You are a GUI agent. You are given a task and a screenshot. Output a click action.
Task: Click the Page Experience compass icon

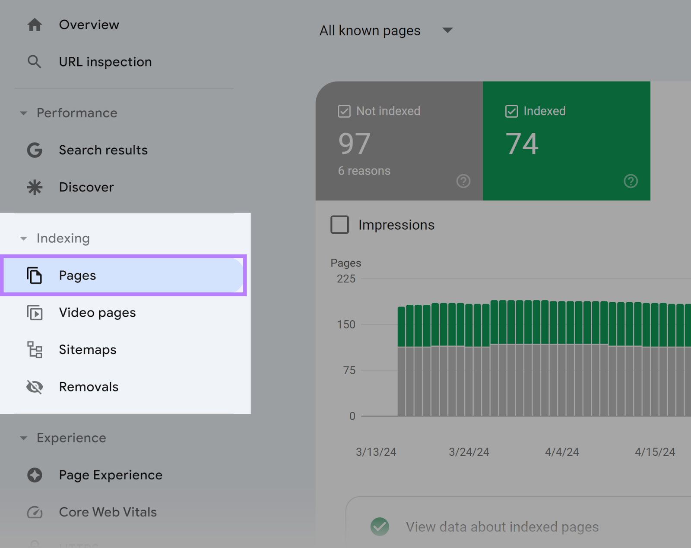pos(35,475)
